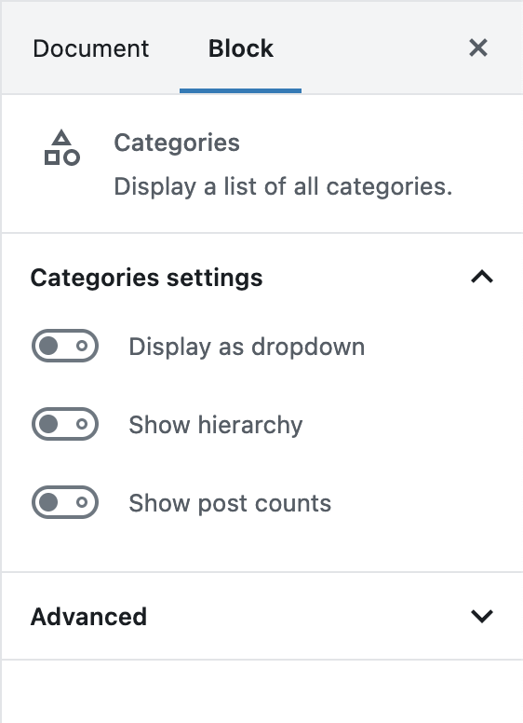Click the circle shape in Categories icon
This screenshot has height=723, width=523.
(72, 157)
